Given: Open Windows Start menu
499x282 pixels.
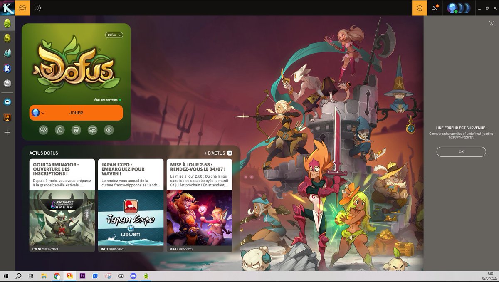Looking at the screenshot, I should pos(6,276).
